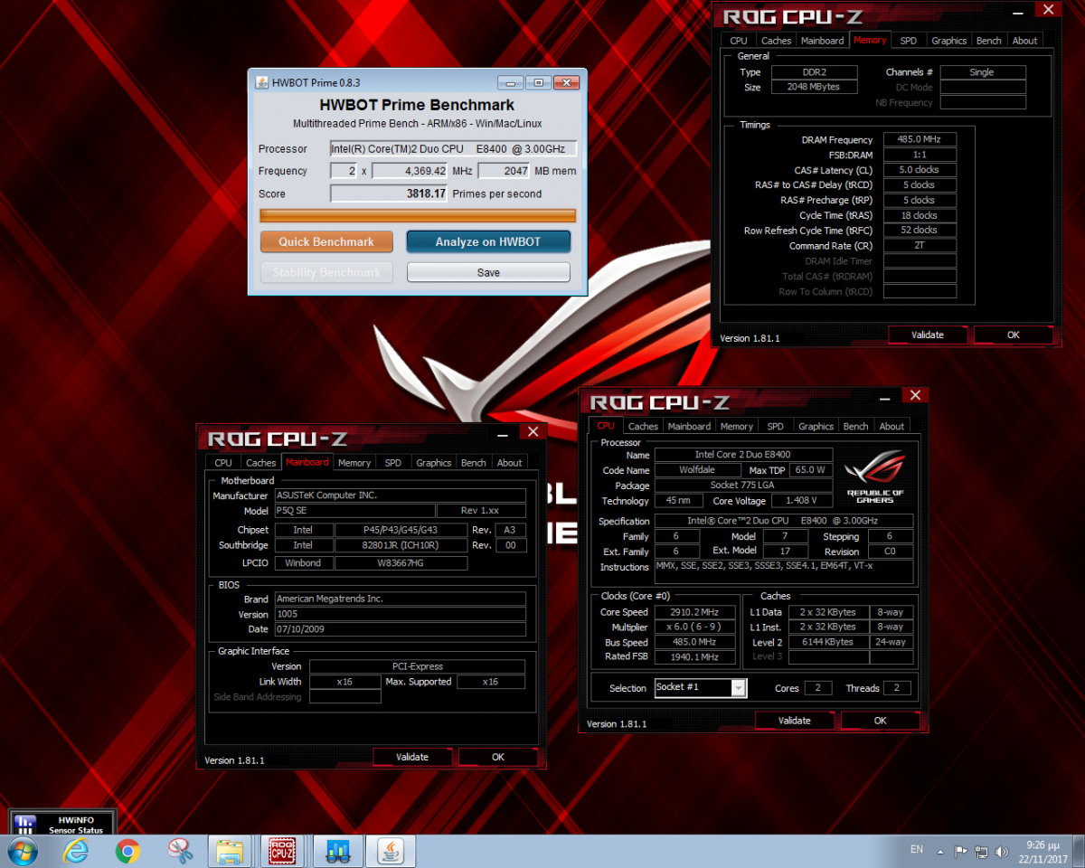Screen dimensions: 1085x868
Task: Click Validate in the Memory CPU-Z window
Action: 928,335
